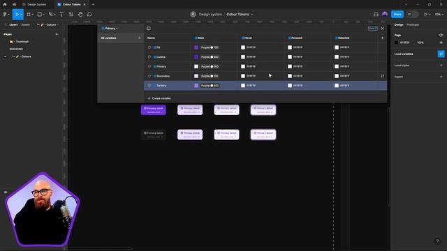447x251 pixels.
Task: Select the Move tool
Action: coord(17,14)
